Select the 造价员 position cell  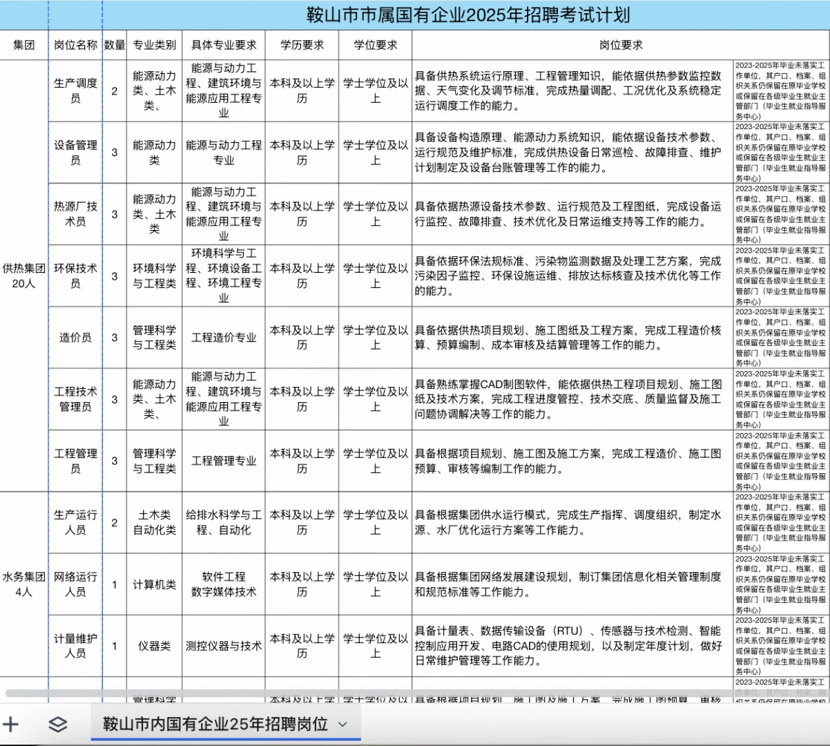[76, 337]
